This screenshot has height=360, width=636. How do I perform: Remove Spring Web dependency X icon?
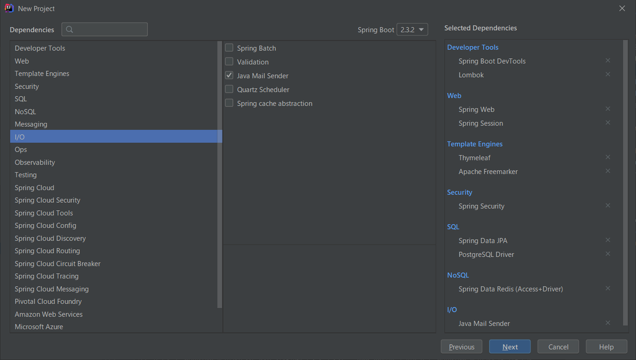pyautogui.click(x=608, y=109)
